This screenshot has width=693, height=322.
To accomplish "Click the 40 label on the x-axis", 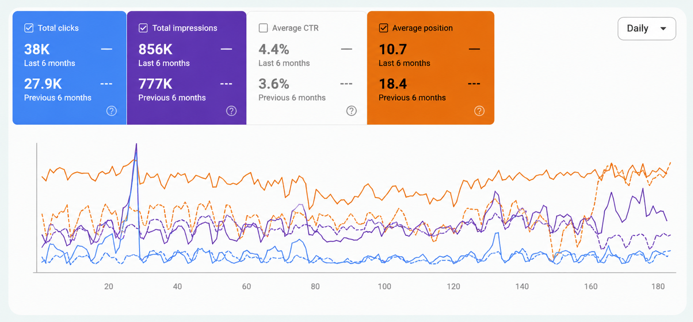I will (177, 287).
